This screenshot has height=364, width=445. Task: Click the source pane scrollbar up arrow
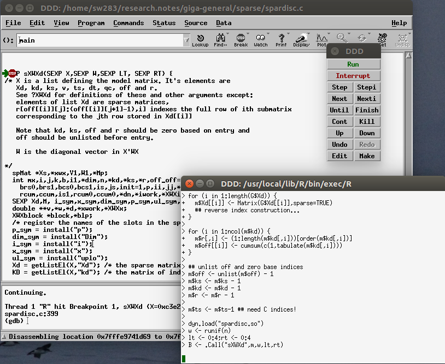(x=408, y=56)
